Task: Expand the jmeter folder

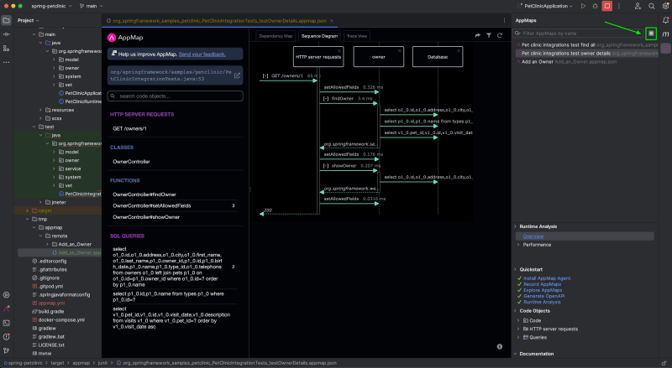Action: pos(40,202)
